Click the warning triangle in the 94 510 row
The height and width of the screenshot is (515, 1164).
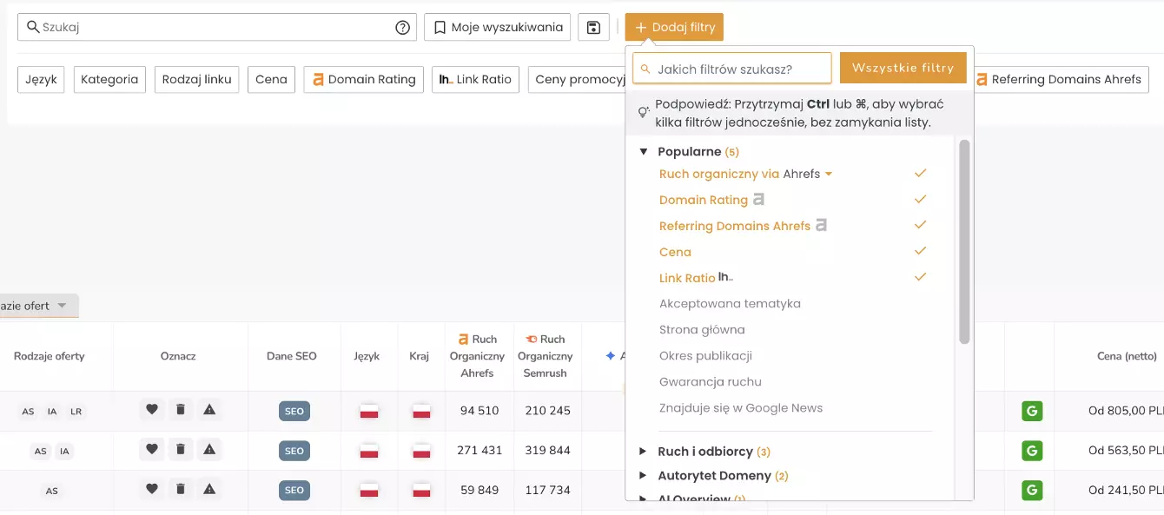coord(209,410)
